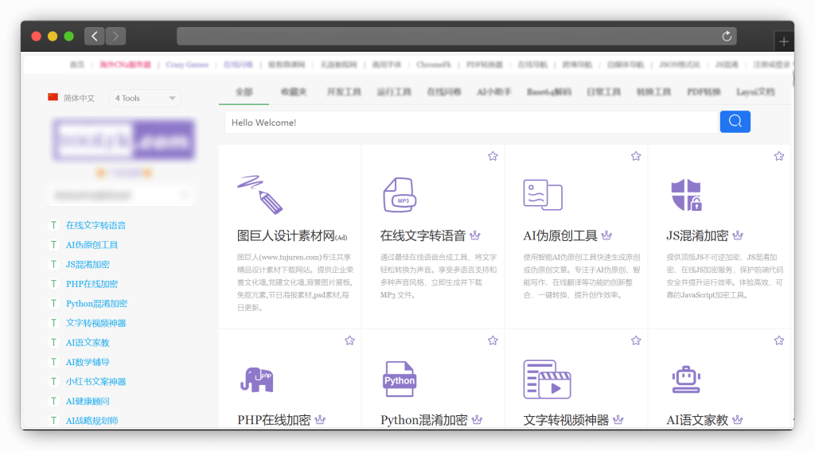Open Python混淆加密 link in sidebar

(96, 303)
